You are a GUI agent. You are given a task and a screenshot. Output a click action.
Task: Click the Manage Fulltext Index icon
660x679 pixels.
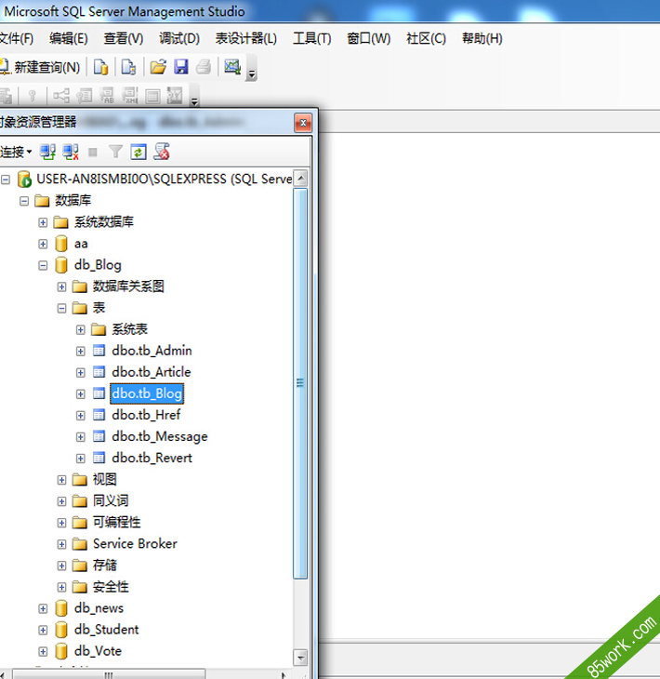(x=107, y=95)
